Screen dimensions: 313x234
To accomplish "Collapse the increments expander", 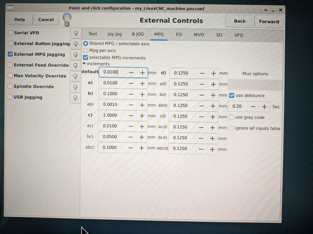I will [x=84, y=64].
